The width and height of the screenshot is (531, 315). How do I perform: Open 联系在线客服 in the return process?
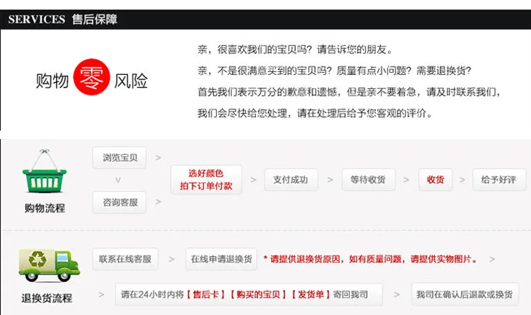point(125,259)
